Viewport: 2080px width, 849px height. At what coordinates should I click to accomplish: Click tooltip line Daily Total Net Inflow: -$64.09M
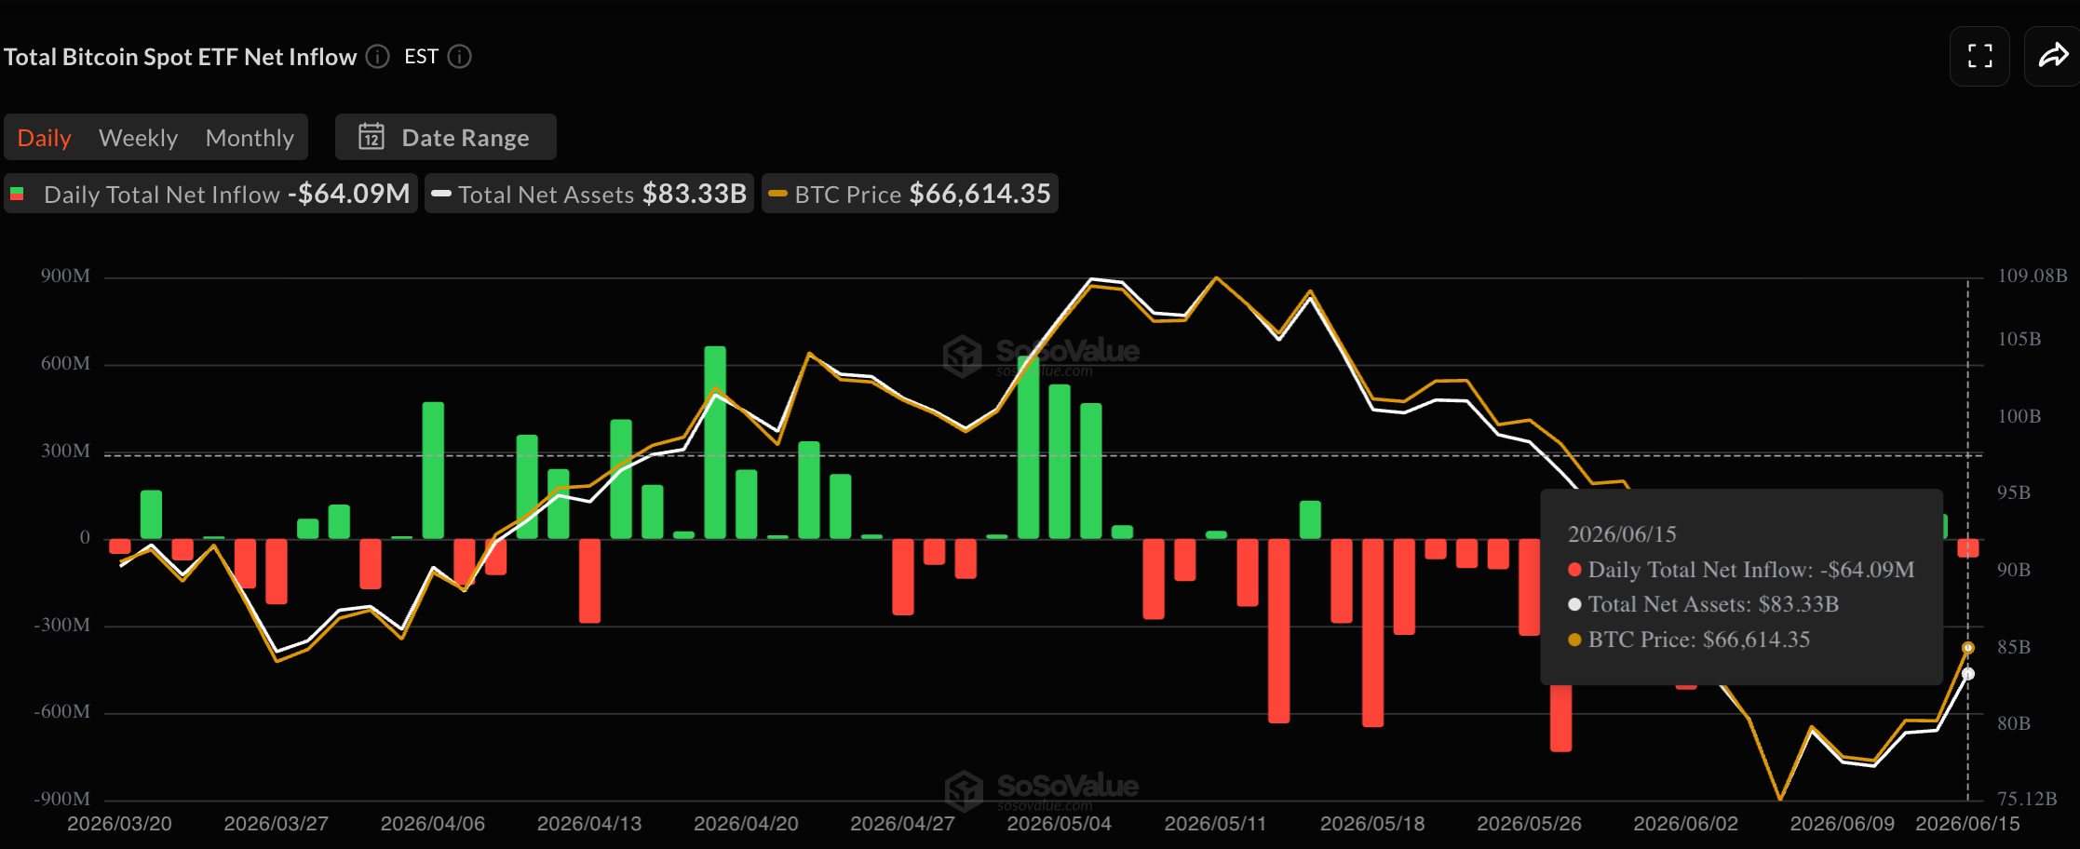[1741, 570]
